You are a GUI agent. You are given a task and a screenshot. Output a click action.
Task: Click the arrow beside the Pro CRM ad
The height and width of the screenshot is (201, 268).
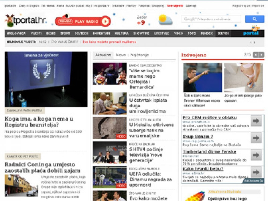click(256, 121)
